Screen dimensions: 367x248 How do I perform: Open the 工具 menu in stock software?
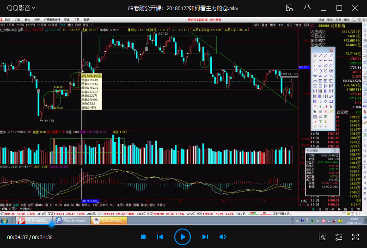tap(76, 20)
